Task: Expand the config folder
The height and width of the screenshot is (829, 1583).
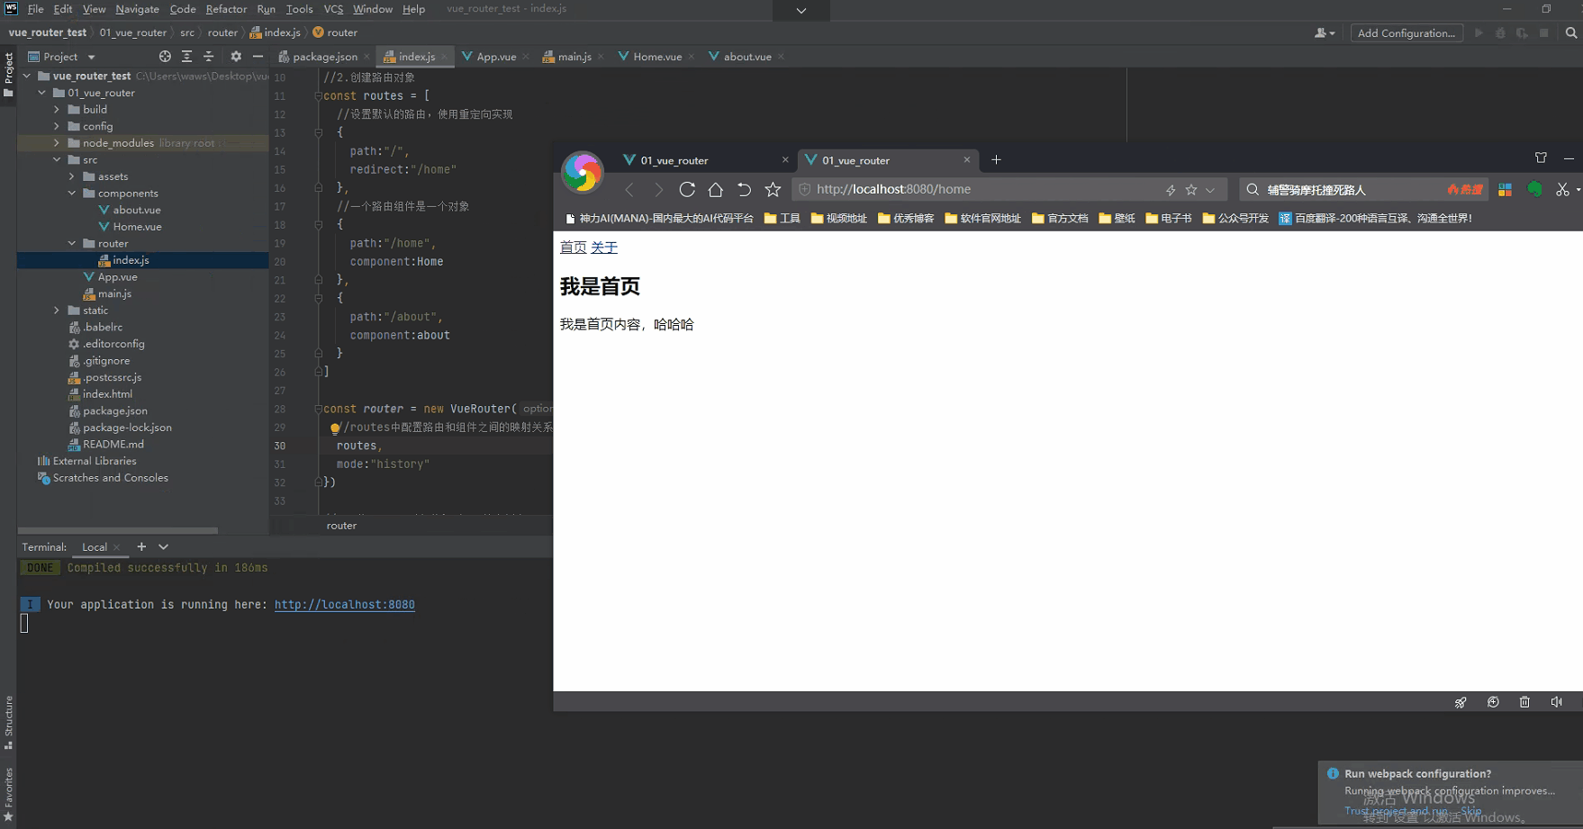Action: pyautogui.click(x=57, y=126)
